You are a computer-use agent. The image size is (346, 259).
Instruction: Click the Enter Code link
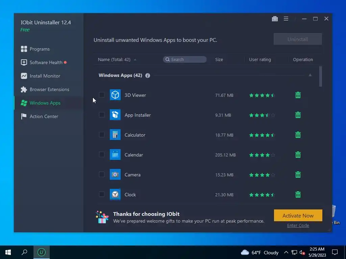click(x=298, y=226)
